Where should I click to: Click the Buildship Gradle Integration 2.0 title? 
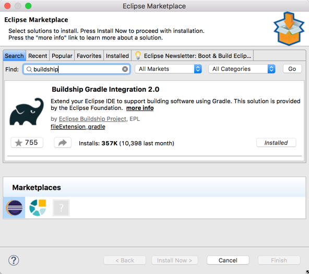click(x=105, y=89)
